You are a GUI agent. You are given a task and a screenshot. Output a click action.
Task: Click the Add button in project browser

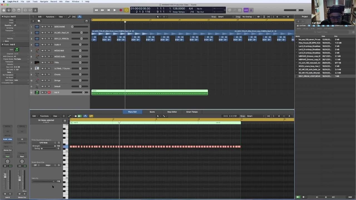[x=350, y=197]
